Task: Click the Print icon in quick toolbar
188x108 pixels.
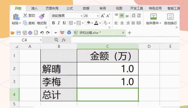Action: click(x=30, y=33)
